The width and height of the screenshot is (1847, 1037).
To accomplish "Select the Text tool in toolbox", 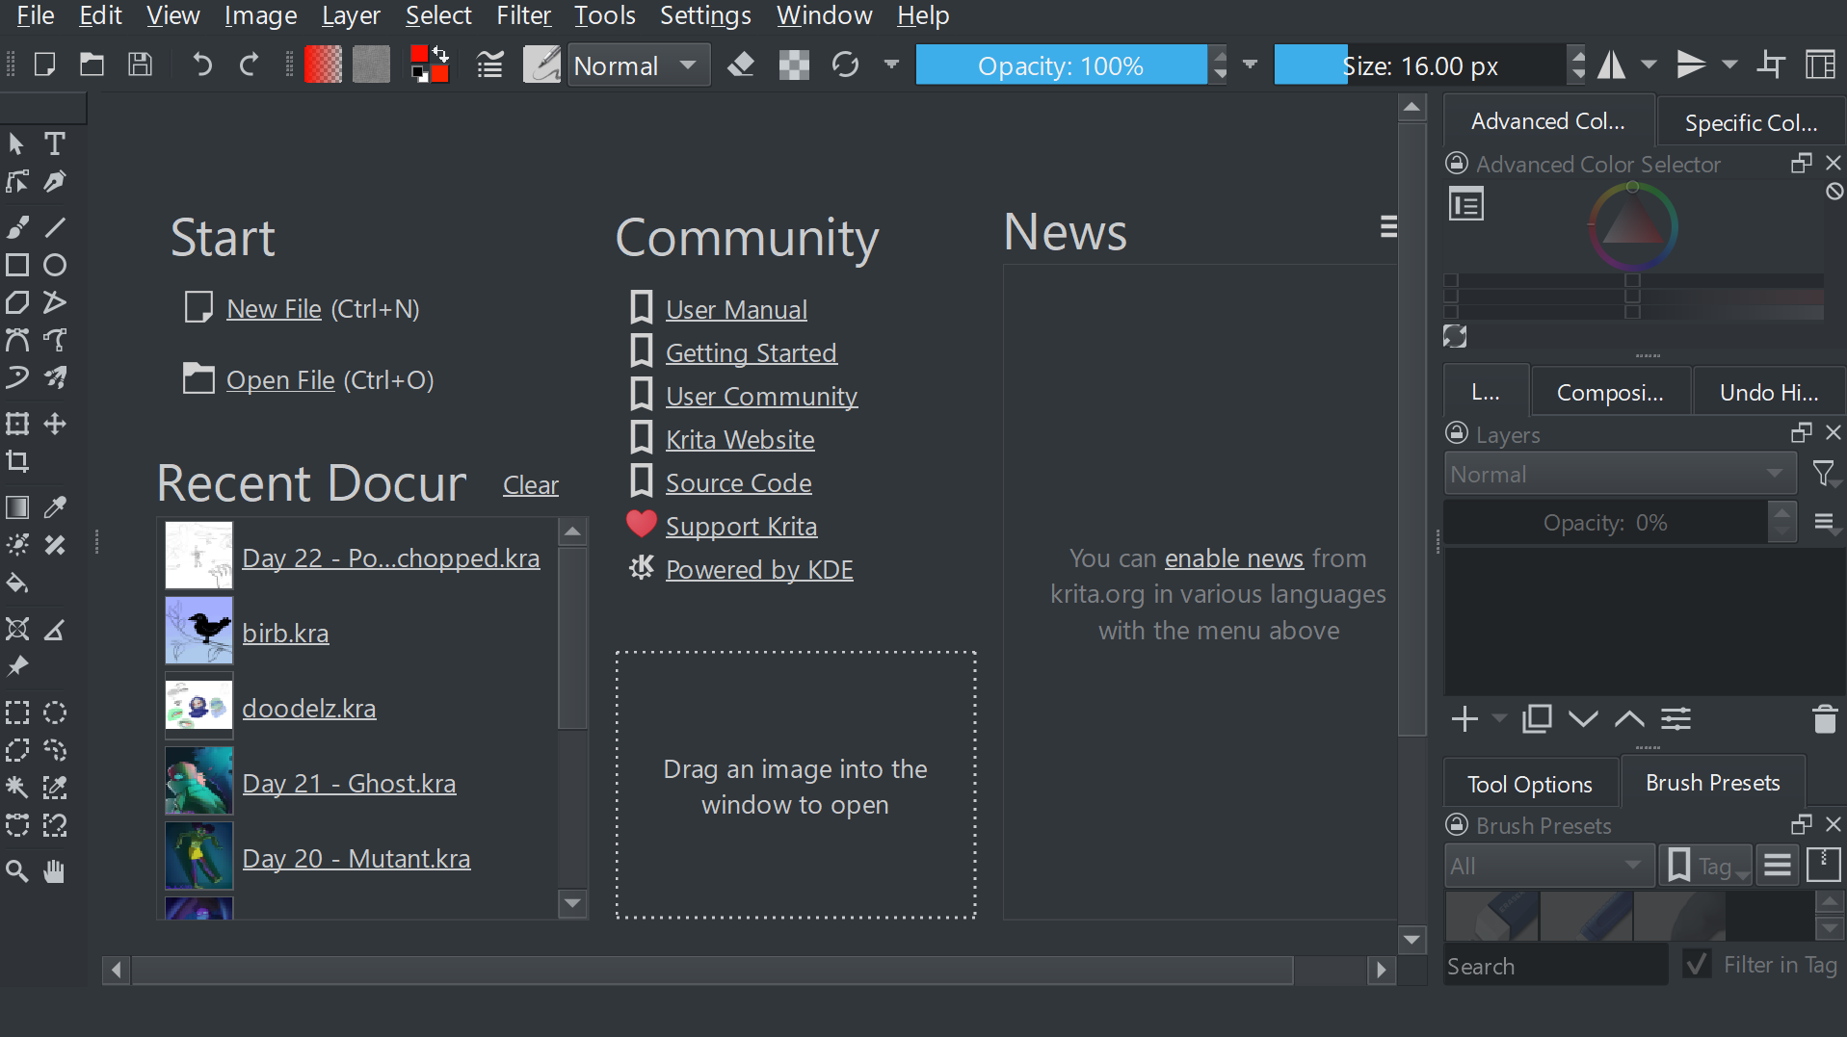I will point(55,143).
